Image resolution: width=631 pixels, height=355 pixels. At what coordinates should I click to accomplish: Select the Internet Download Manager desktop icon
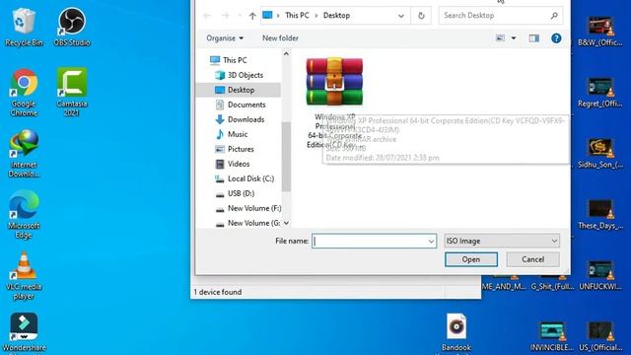(24, 154)
